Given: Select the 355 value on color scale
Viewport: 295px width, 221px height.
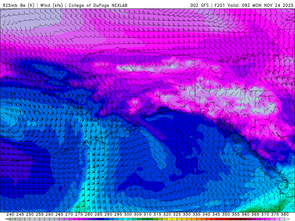Looking at the screenshot, I should pos(236,214).
